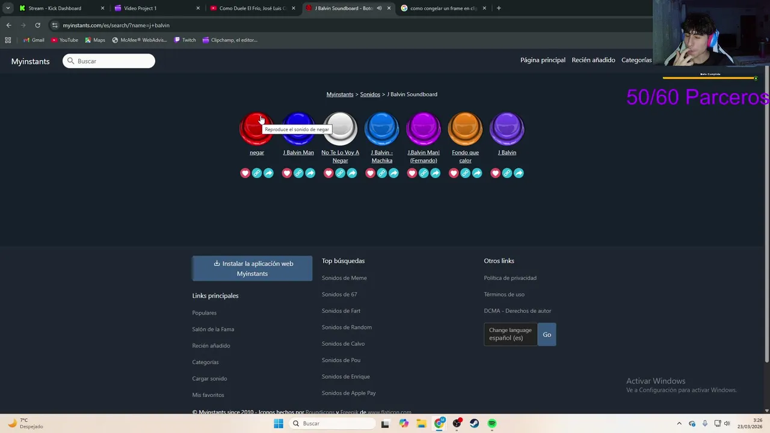Open Spotify from the Windows taskbar
Image resolution: width=770 pixels, height=433 pixels.
coord(492,423)
